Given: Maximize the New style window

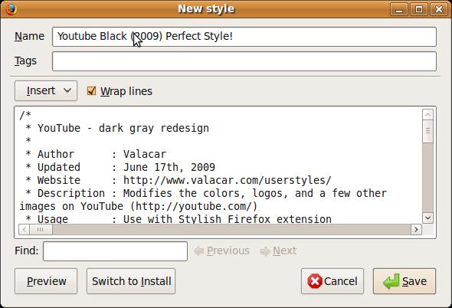Looking at the screenshot, I should [418, 9].
